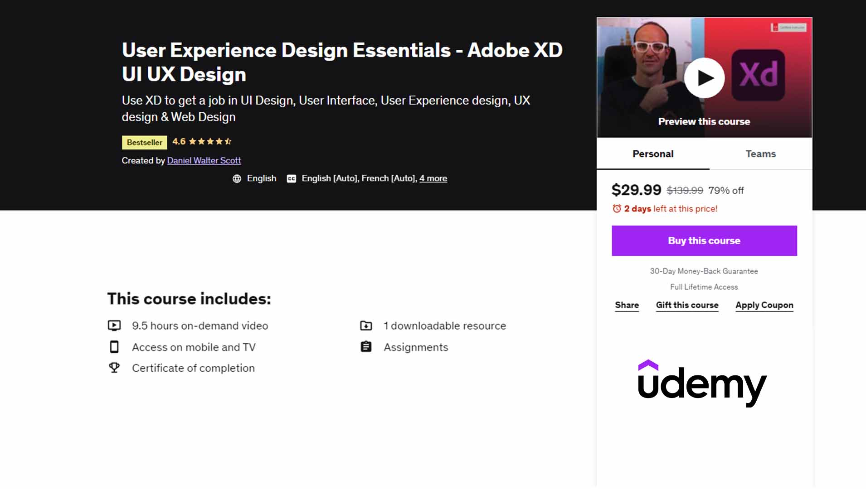Click the globe icon beside English

(237, 178)
